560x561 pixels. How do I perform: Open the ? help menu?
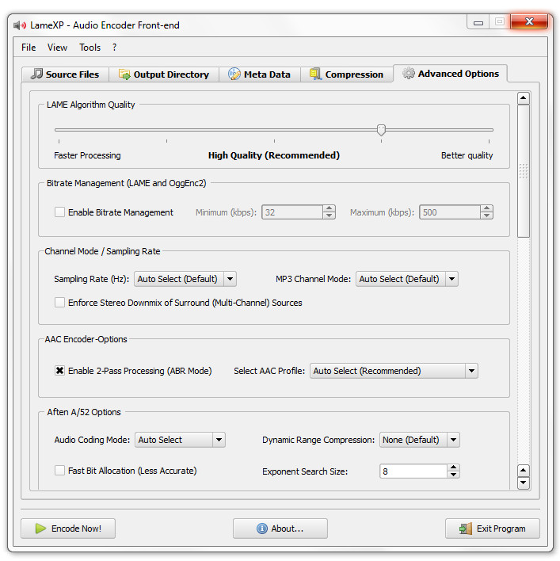pos(114,48)
